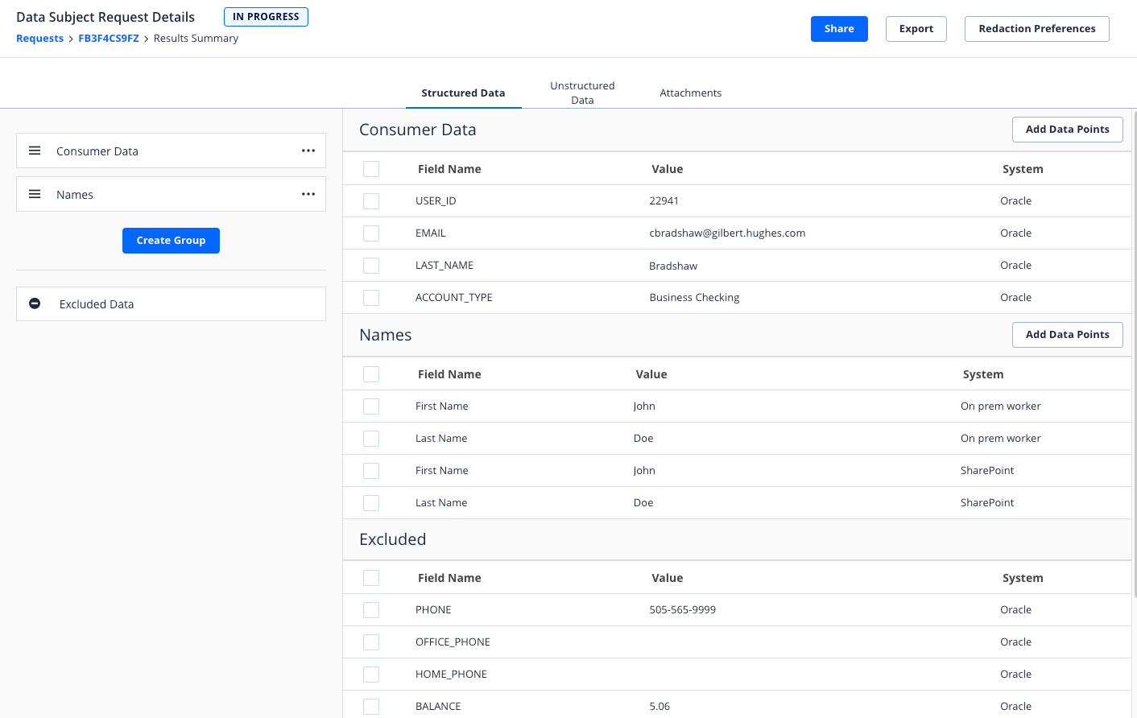This screenshot has width=1137, height=718.
Task: Expand the Excluded Data panel item
Action: [97, 304]
